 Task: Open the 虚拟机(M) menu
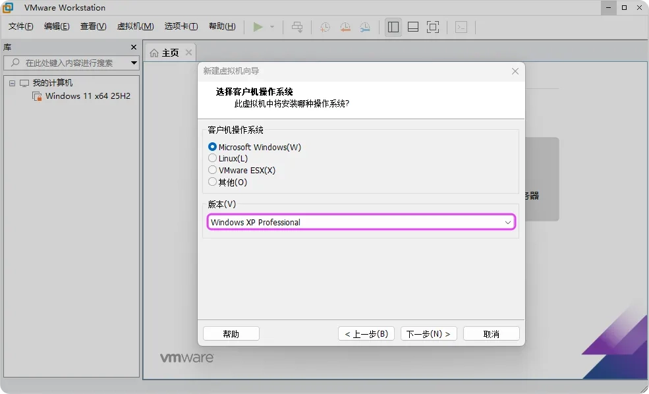point(135,26)
